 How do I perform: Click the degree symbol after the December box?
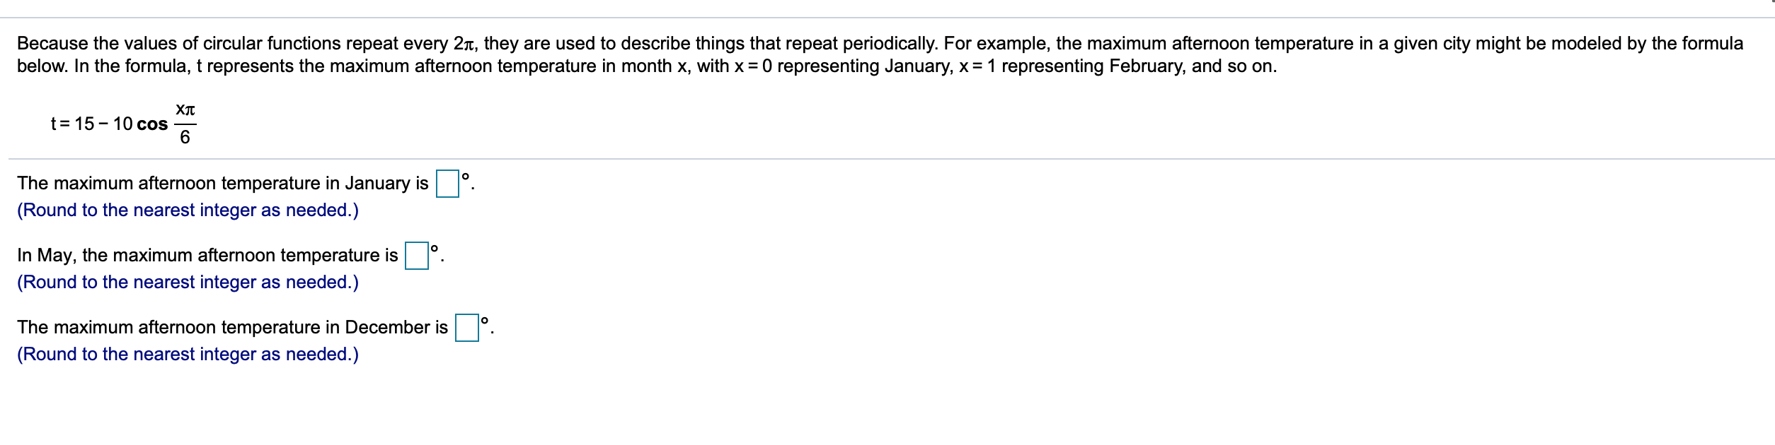pyautogui.click(x=484, y=320)
